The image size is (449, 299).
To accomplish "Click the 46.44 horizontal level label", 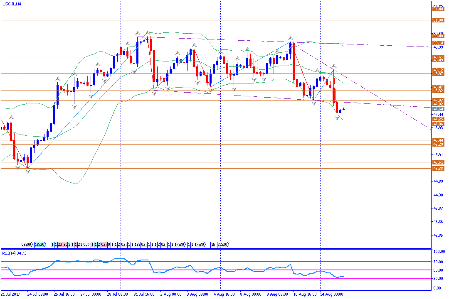I will pyautogui.click(x=437, y=140).
